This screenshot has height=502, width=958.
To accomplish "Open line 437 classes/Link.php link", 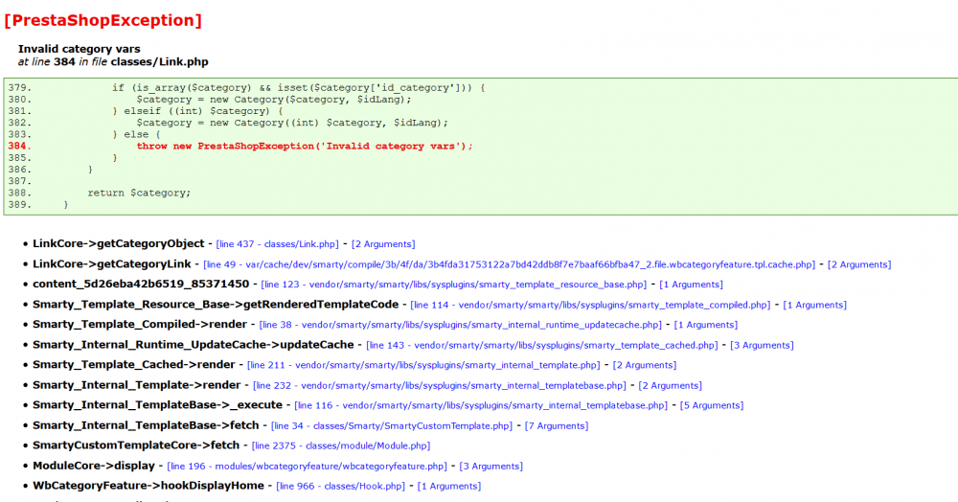I will tap(277, 244).
